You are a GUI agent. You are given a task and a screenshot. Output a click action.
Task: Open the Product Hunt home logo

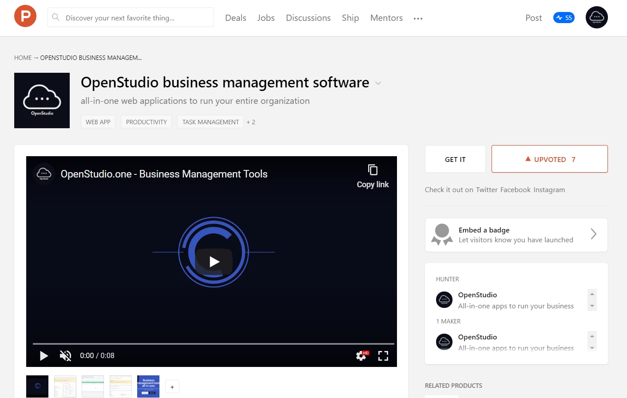(x=25, y=16)
